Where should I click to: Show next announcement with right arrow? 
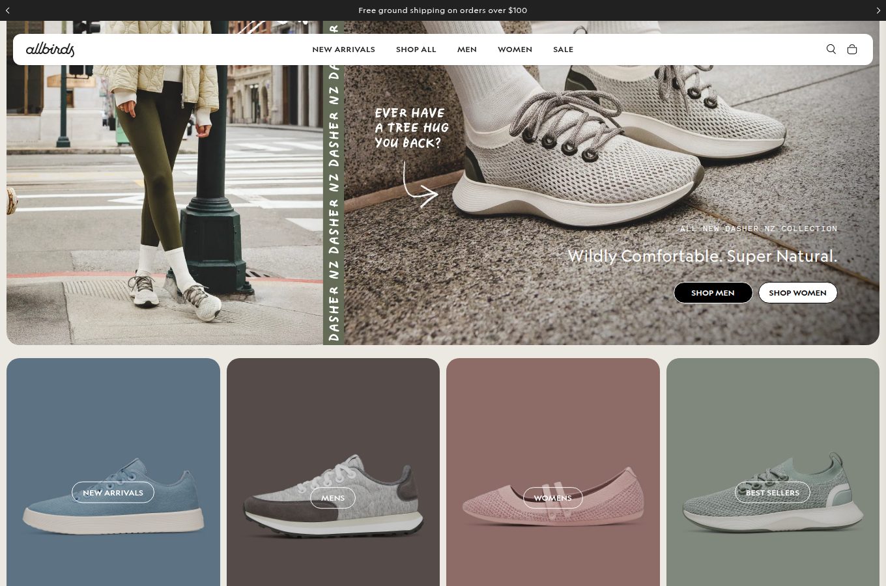click(x=878, y=10)
